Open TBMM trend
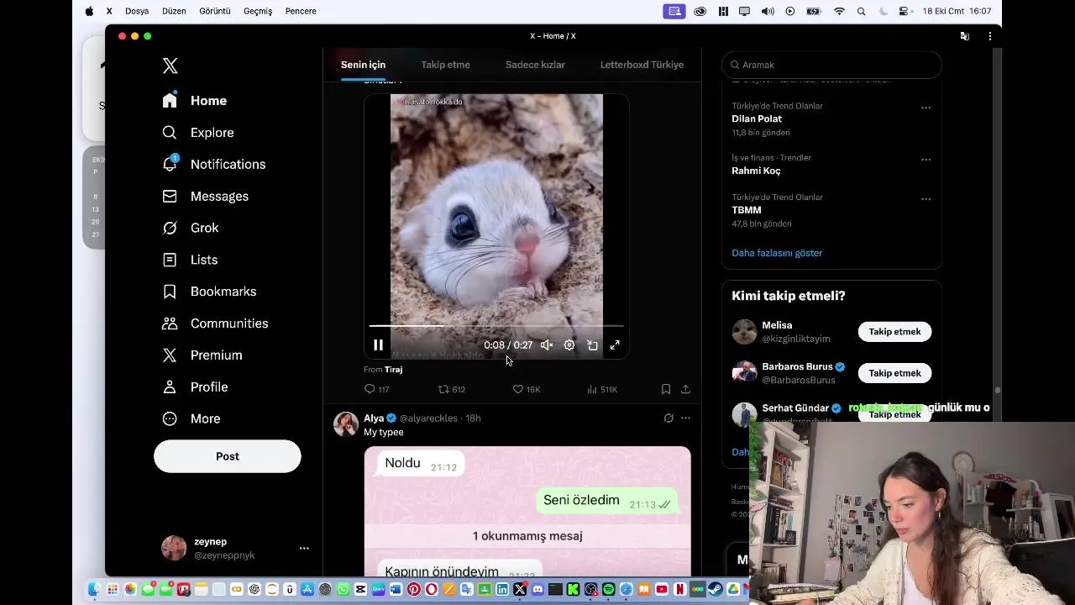Image resolution: width=1075 pixels, height=605 pixels. [747, 210]
